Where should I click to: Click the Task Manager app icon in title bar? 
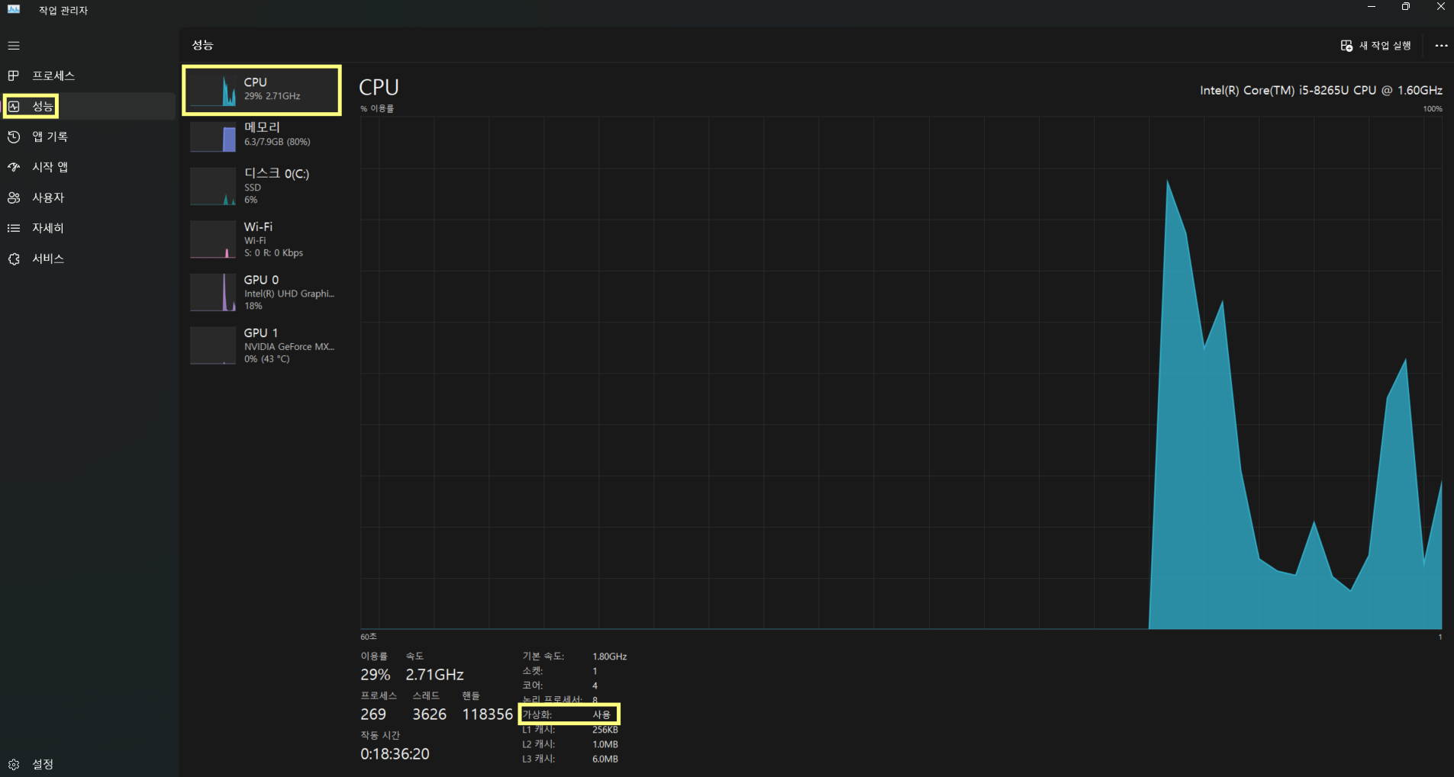click(x=14, y=10)
